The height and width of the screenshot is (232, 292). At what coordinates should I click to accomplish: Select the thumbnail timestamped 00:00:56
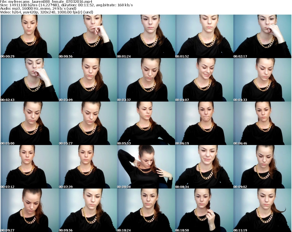pos(88,36)
